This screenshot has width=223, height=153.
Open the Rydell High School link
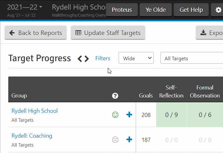pyautogui.click(x=35, y=111)
